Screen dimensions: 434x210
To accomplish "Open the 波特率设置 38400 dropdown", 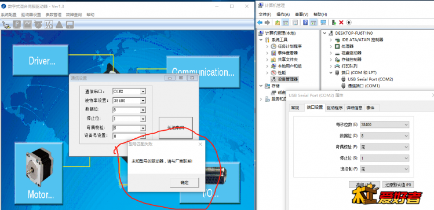I will point(143,101).
